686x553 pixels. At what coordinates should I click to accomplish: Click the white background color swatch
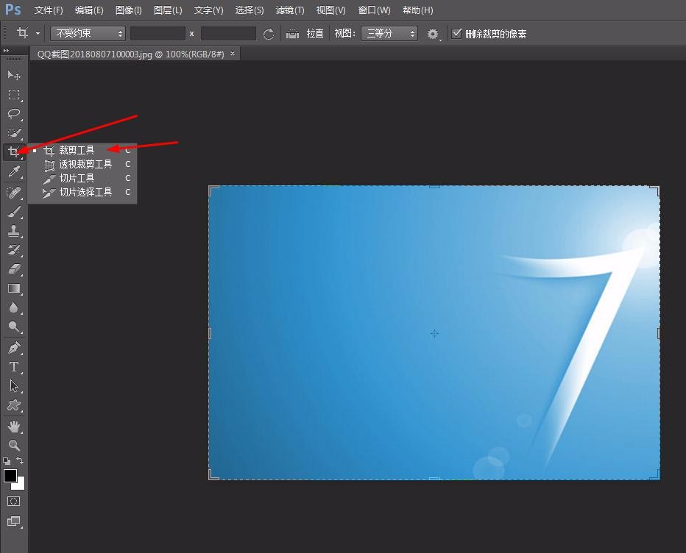(x=20, y=485)
